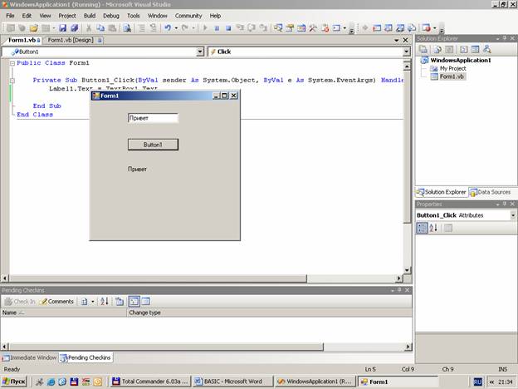This screenshot has height=389, width=518.
Task: Open the Button1 class name dropdown
Action: pyautogui.click(x=200, y=52)
